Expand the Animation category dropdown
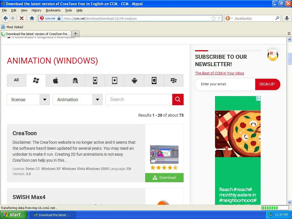Screen dimensions: 292x219 tap(78, 100)
